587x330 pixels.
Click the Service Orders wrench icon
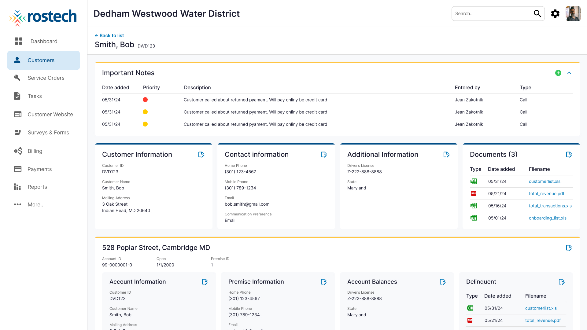[x=17, y=78]
